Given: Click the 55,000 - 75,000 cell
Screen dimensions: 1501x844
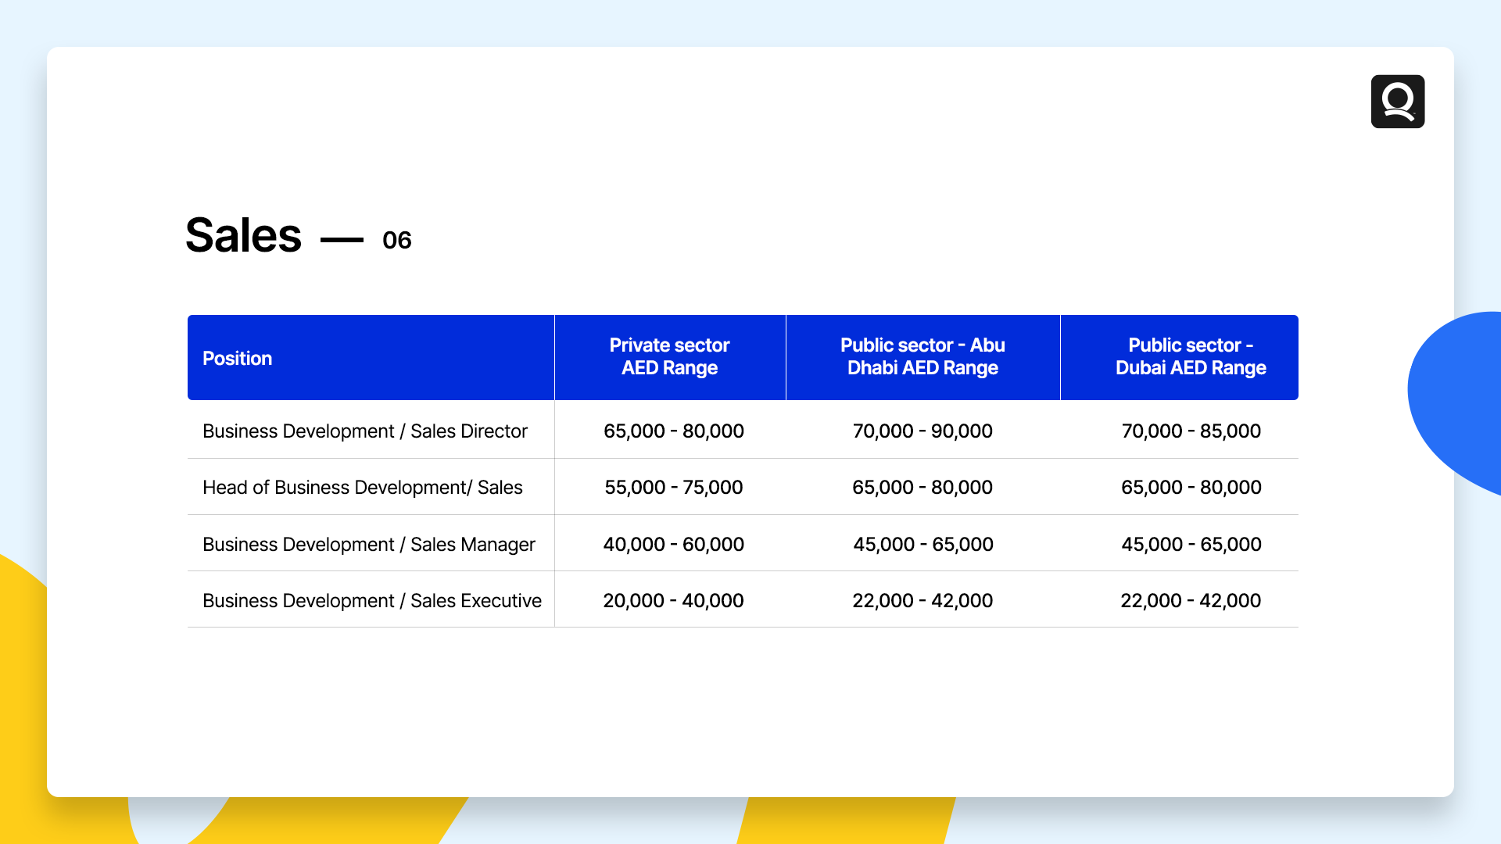Looking at the screenshot, I should tap(673, 487).
